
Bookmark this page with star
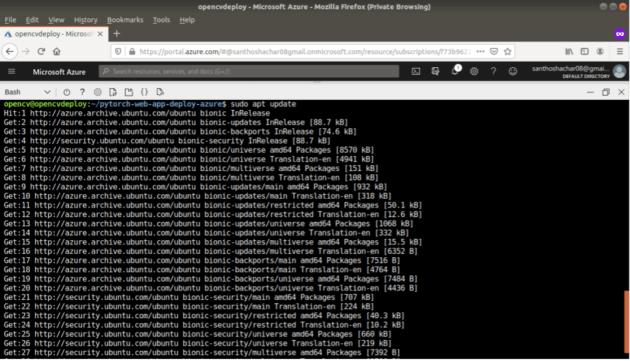(507, 52)
